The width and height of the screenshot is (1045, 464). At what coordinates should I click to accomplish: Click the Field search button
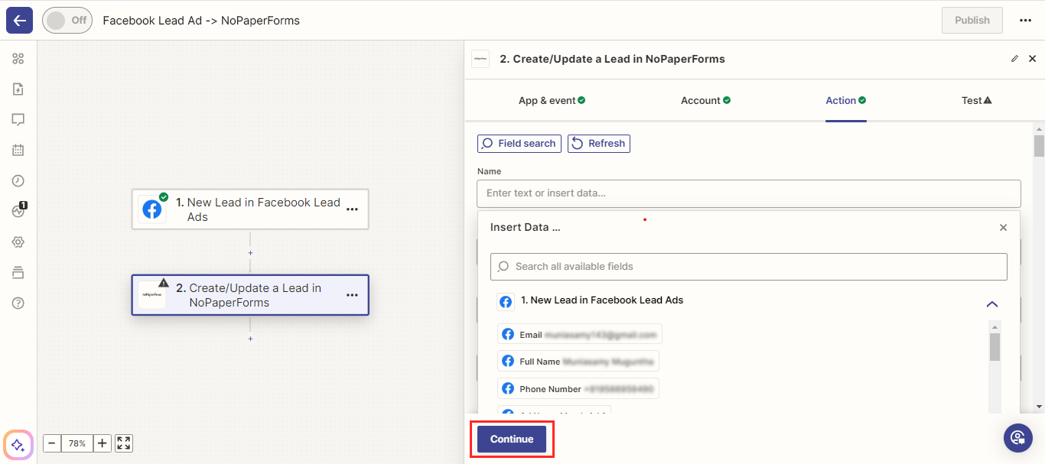point(519,144)
